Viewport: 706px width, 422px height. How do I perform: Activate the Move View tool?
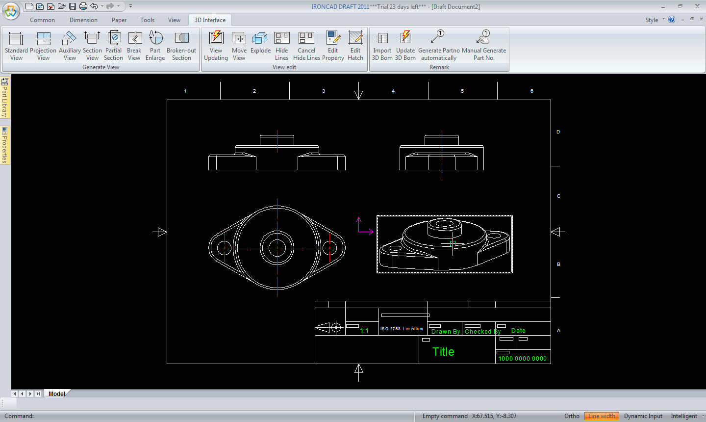click(239, 46)
